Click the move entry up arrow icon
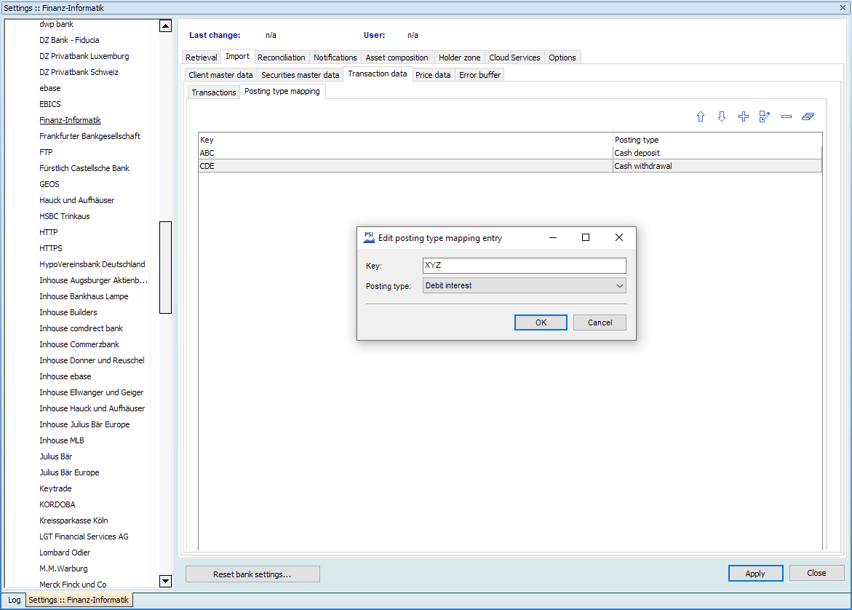Viewport: 852px width, 610px height. click(x=701, y=116)
